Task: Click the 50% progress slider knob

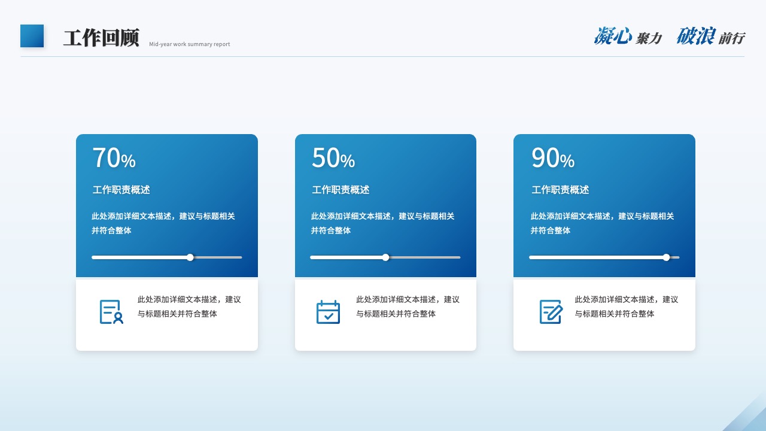Action: (385, 257)
